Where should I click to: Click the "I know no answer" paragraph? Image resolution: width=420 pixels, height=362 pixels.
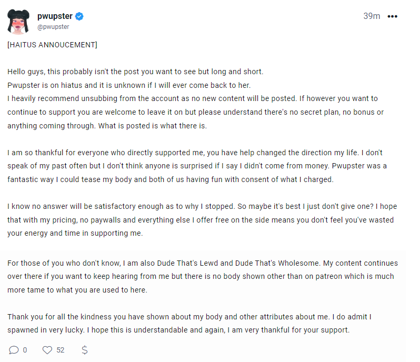pos(200,219)
